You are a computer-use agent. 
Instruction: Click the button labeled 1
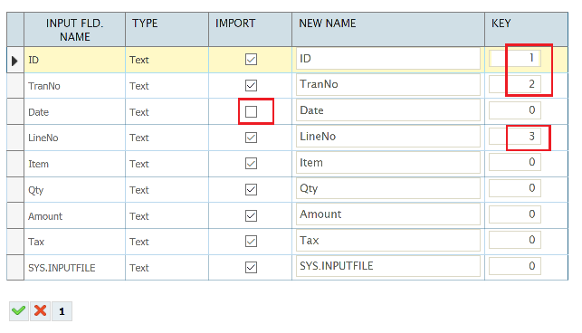62,310
